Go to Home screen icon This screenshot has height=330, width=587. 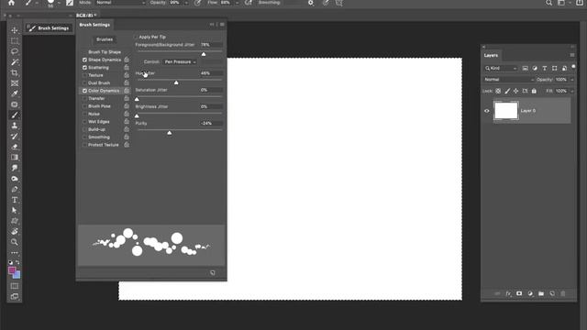11,3
